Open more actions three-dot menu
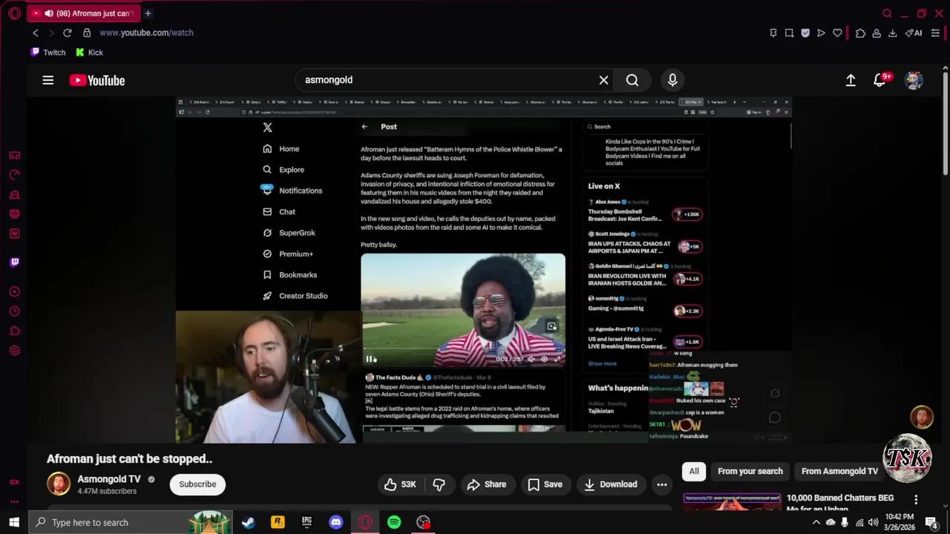This screenshot has height=534, width=950. pyautogui.click(x=661, y=484)
